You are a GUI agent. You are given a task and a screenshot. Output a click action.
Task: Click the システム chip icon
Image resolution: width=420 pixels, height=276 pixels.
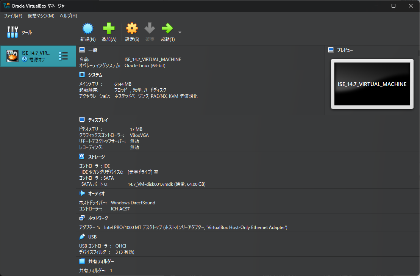(82, 75)
